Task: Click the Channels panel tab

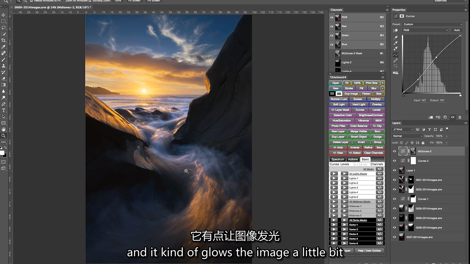Action: click(x=336, y=10)
